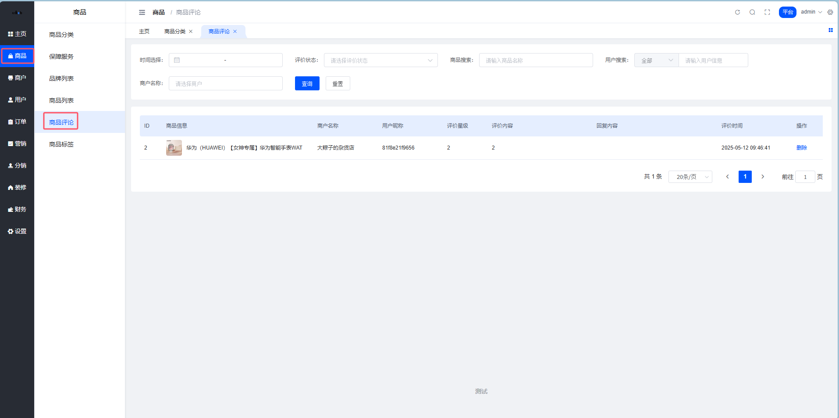The height and width of the screenshot is (418, 839).
Task: Open the header search icon
Action: click(x=752, y=12)
